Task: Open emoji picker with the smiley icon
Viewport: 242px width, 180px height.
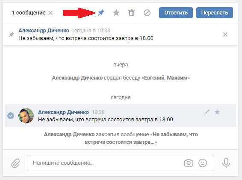Action: coord(203,163)
